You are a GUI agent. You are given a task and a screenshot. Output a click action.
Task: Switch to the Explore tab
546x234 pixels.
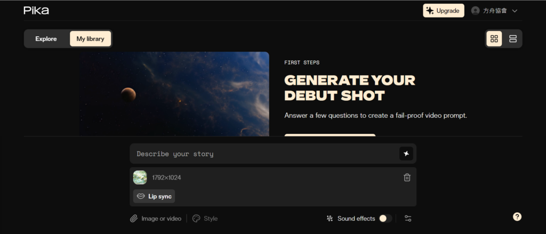click(46, 39)
